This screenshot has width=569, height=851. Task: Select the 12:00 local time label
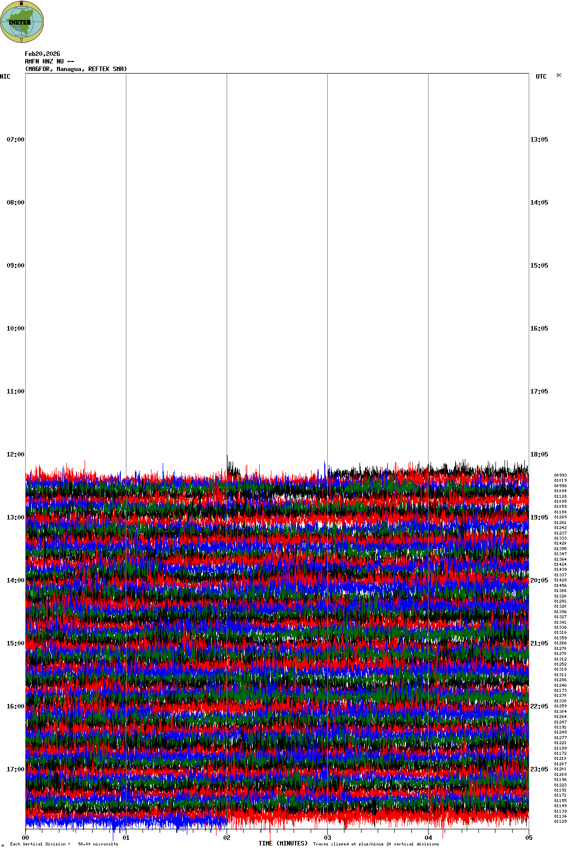(15, 454)
